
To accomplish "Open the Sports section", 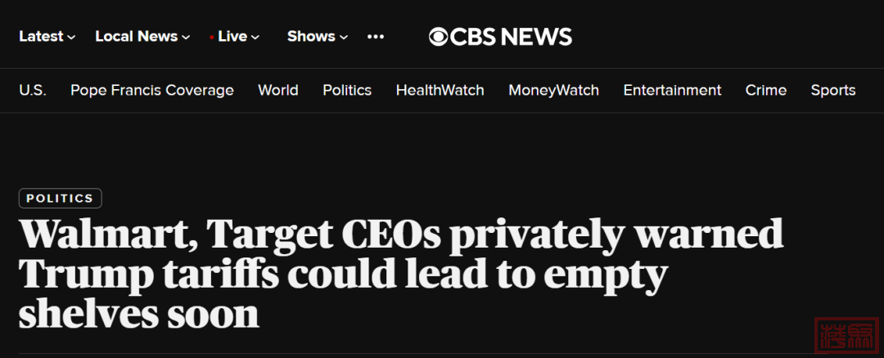I will coord(833,90).
